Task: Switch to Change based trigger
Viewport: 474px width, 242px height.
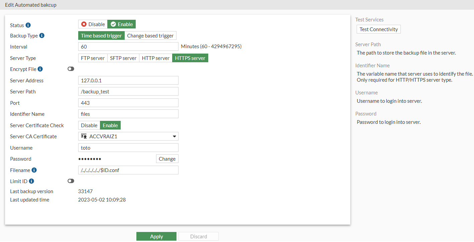Action: pos(150,35)
